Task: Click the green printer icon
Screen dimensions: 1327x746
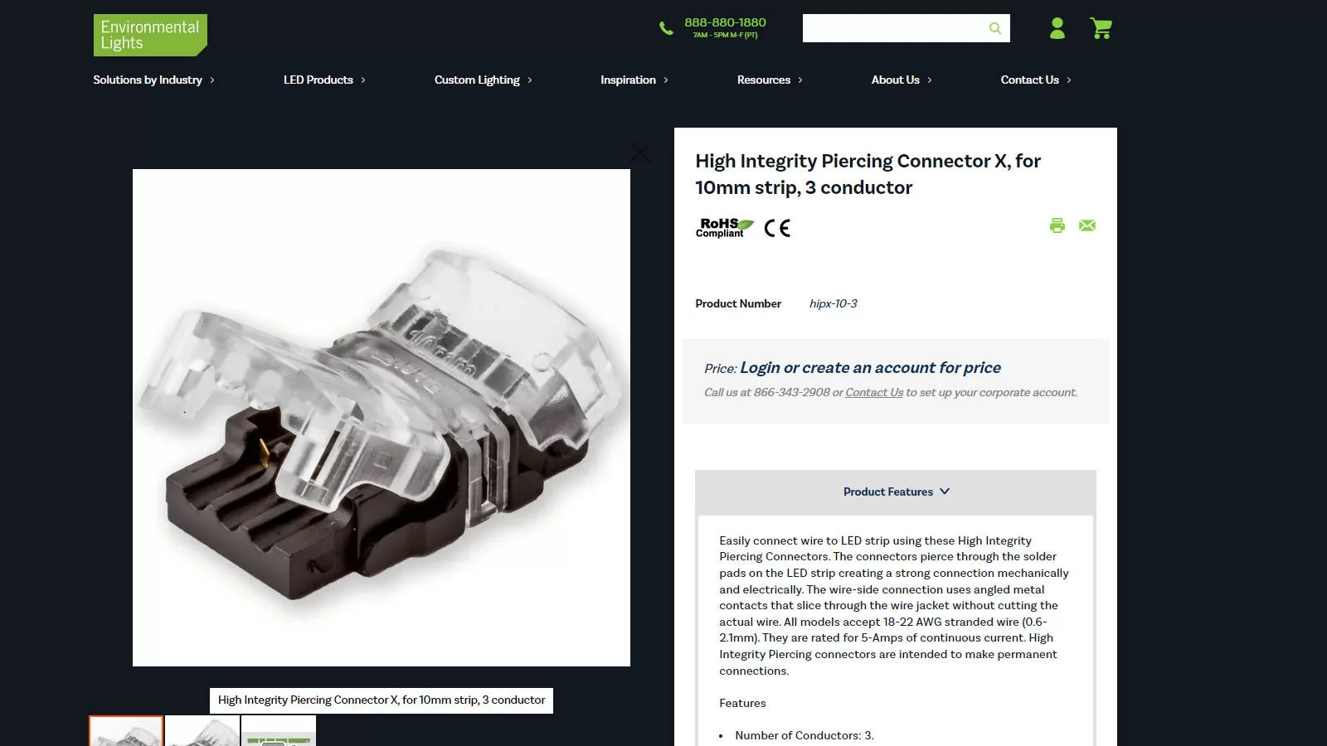Action: pos(1057,225)
